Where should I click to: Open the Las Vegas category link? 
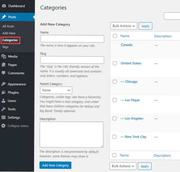[130, 100]
